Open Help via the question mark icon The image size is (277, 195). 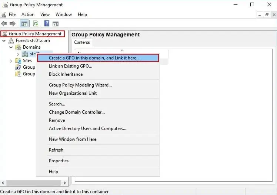(47, 24)
